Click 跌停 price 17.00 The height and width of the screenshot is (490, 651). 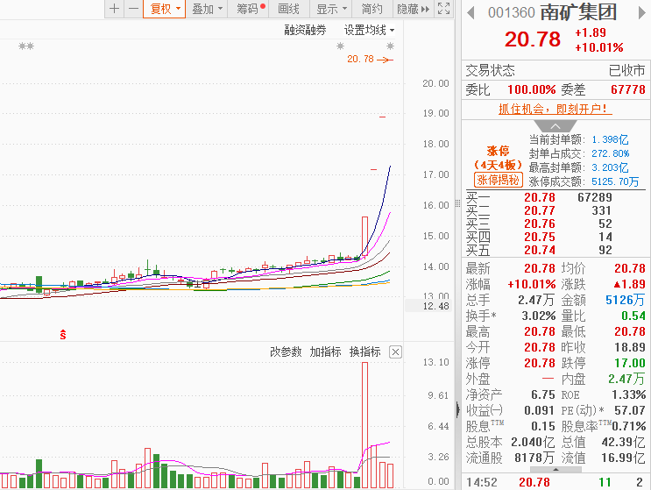point(630,363)
